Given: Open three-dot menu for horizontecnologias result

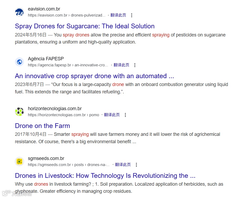Looking at the screenshot, I should 125,115.
